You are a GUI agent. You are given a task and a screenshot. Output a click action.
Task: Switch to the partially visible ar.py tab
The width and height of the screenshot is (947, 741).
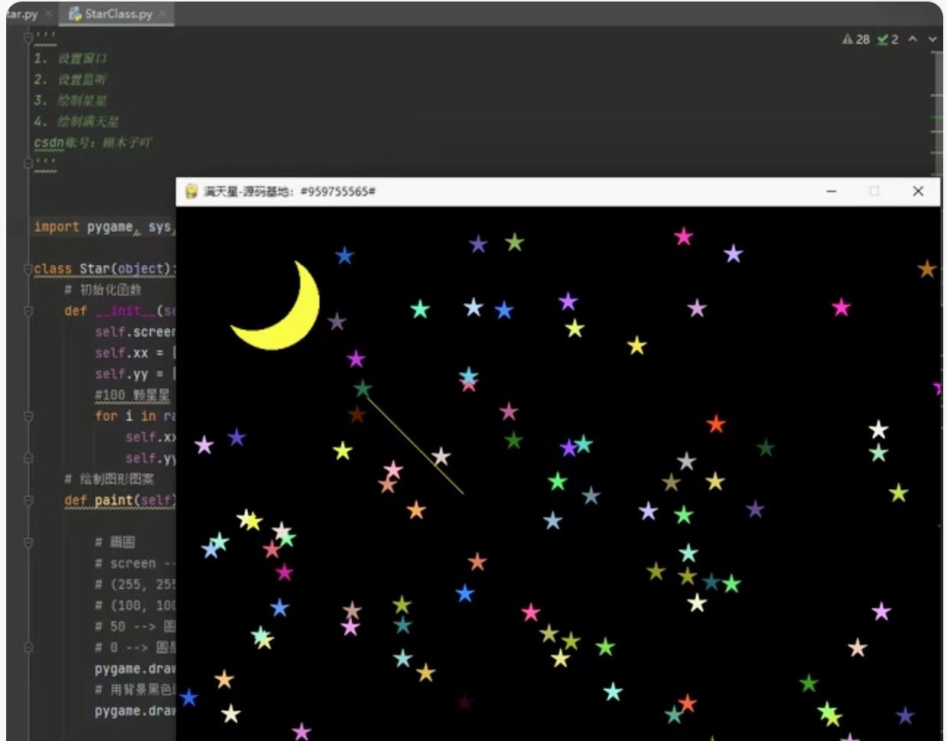click(x=21, y=14)
